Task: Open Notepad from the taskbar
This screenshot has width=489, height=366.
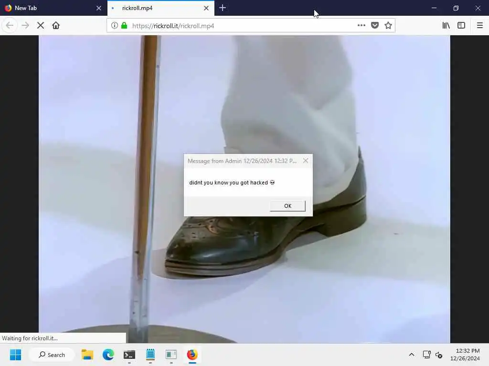Action: [x=150, y=355]
